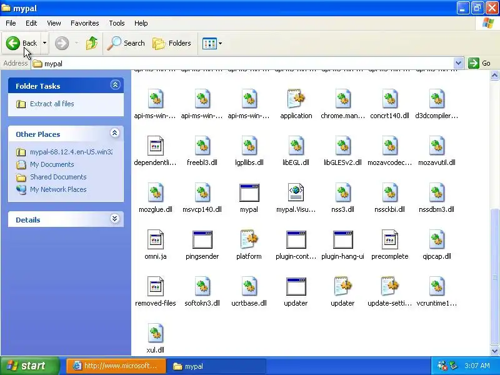This screenshot has height=375, width=500.
Task: Click the green Back arrow button
Action: click(x=13, y=43)
